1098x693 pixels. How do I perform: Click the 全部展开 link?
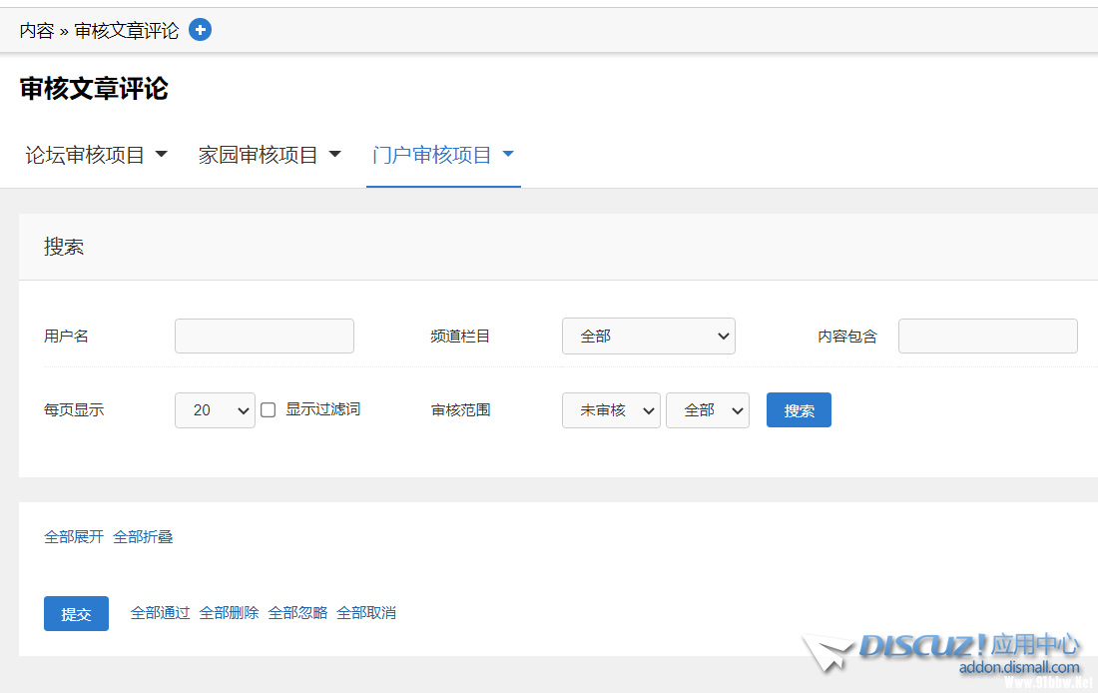point(74,537)
